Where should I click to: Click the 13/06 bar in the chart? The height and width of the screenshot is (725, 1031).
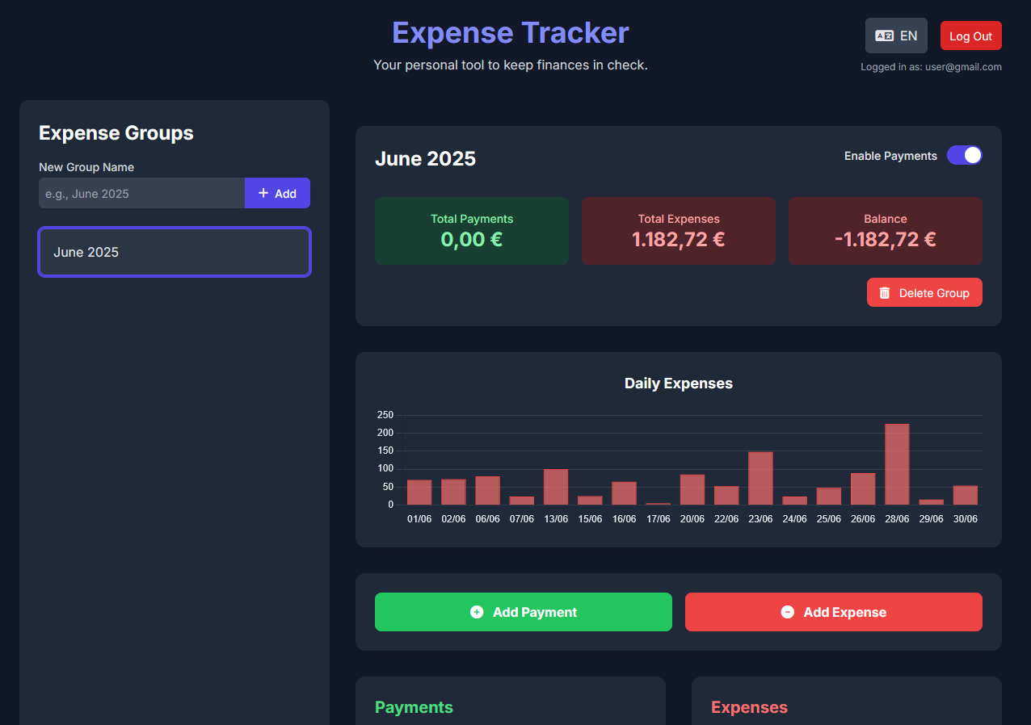(556, 487)
